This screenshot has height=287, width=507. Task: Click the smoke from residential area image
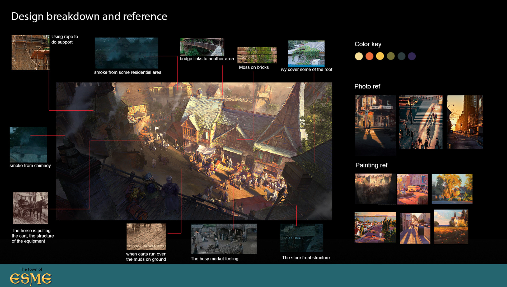126,53
